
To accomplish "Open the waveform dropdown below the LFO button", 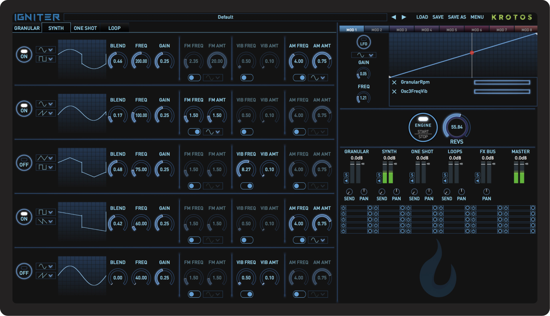I will 364,55.
